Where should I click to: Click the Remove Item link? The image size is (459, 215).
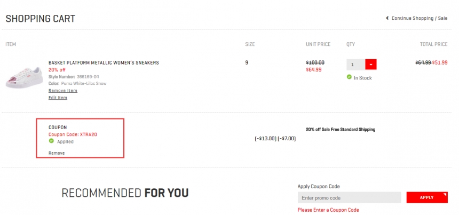pos(62,91)
